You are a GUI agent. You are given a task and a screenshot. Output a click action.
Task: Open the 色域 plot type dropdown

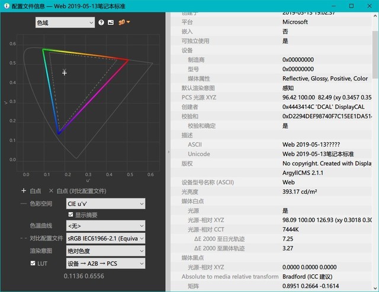coord(65,22)
